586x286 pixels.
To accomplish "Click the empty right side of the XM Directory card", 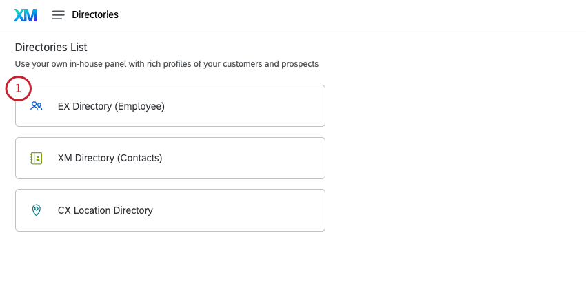I will [262, 158].
